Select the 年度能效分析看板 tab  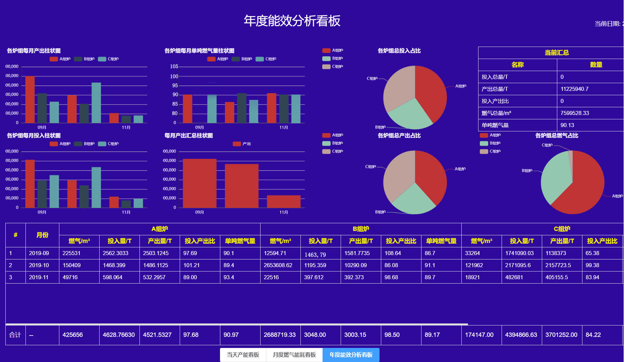pos(351,355)
